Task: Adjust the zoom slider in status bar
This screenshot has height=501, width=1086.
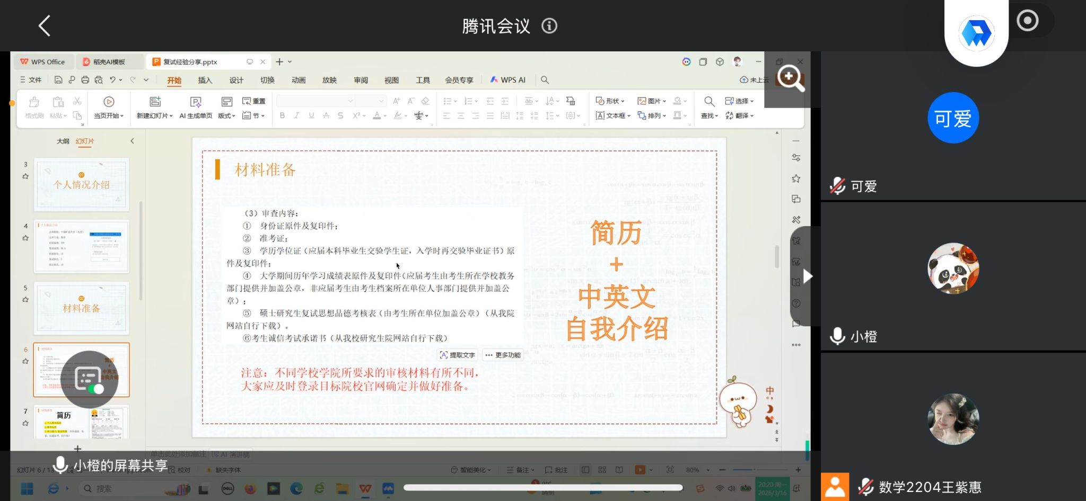Action: click(x=754, y=470)
